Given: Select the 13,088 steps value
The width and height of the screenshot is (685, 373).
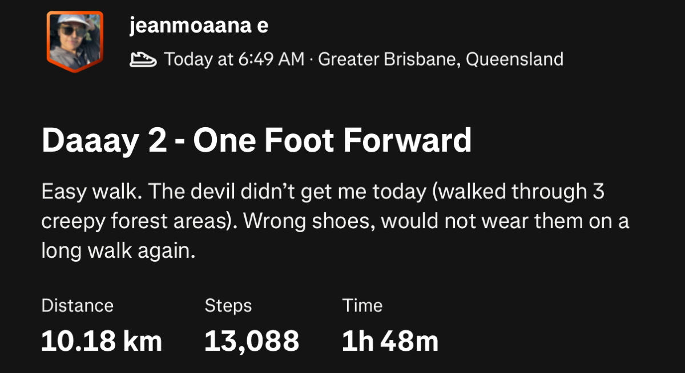Looking at the screenshot, I should (252, 340).
